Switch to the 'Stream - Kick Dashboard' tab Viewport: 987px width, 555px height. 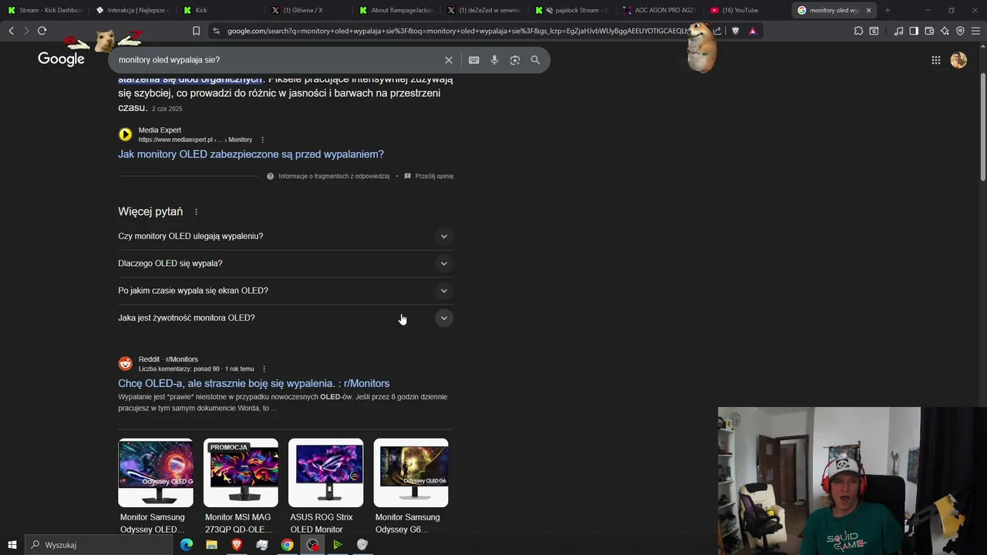point(45,10)
